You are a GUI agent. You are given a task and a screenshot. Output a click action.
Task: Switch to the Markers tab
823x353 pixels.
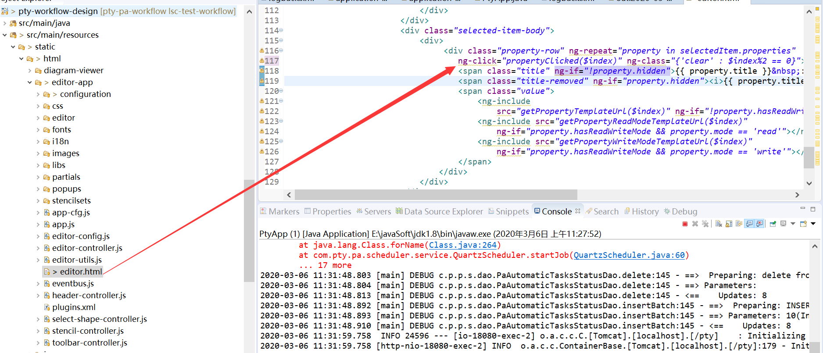[x=279, y=211]
